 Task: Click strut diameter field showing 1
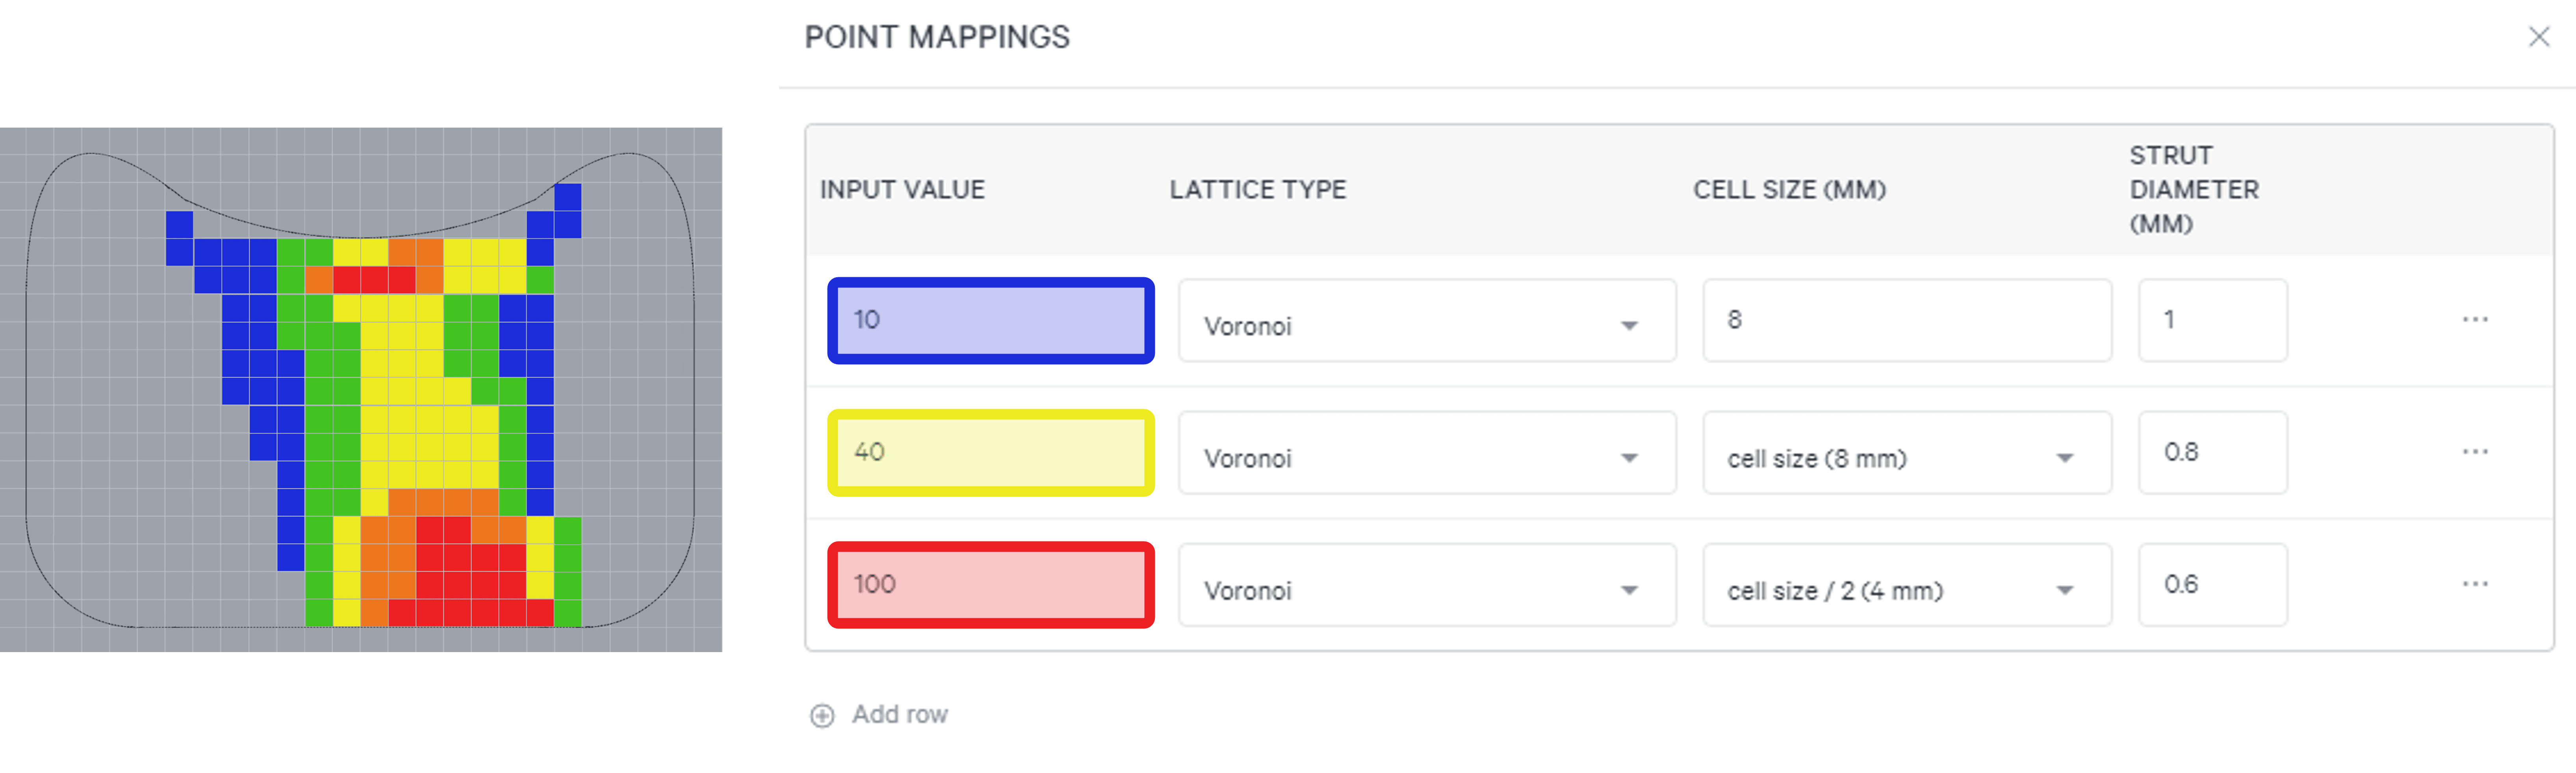[x=2212, y=321]
